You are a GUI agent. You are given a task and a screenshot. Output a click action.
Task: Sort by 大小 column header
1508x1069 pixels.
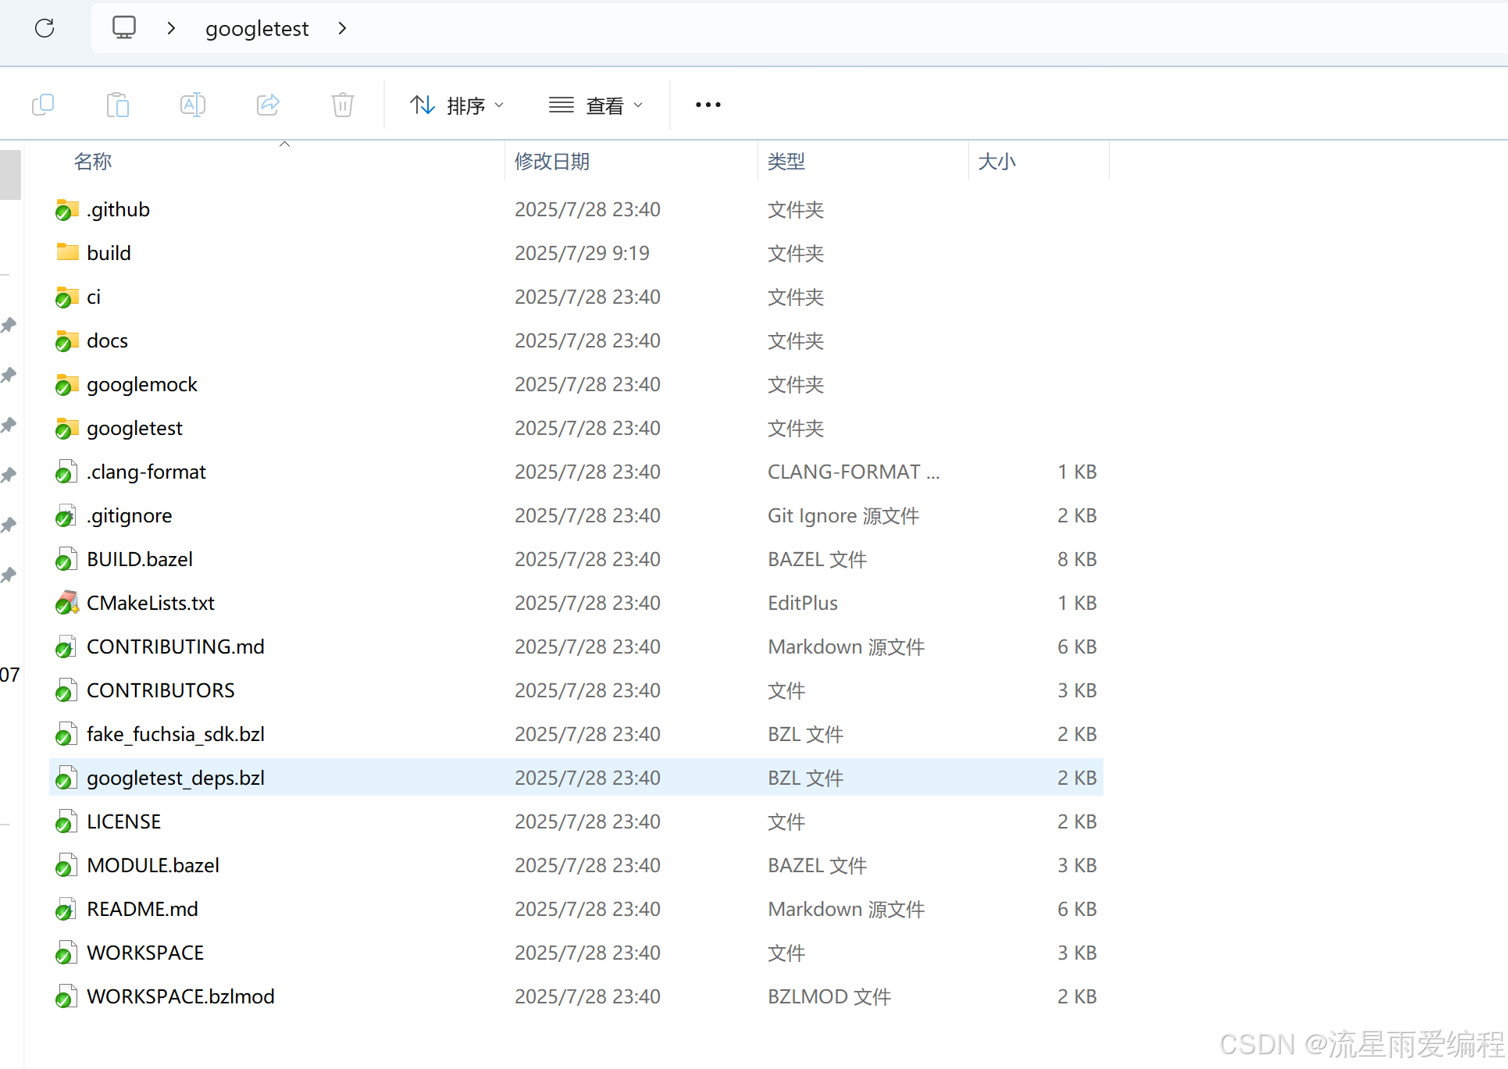997,161
